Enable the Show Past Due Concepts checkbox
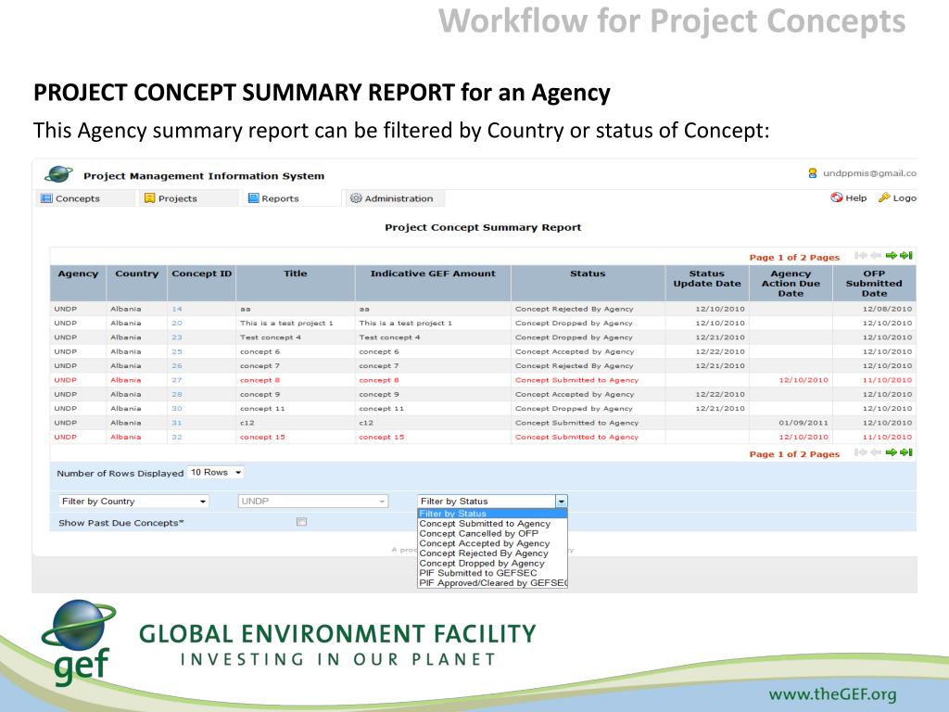The image size is (949, 712). 301,522
